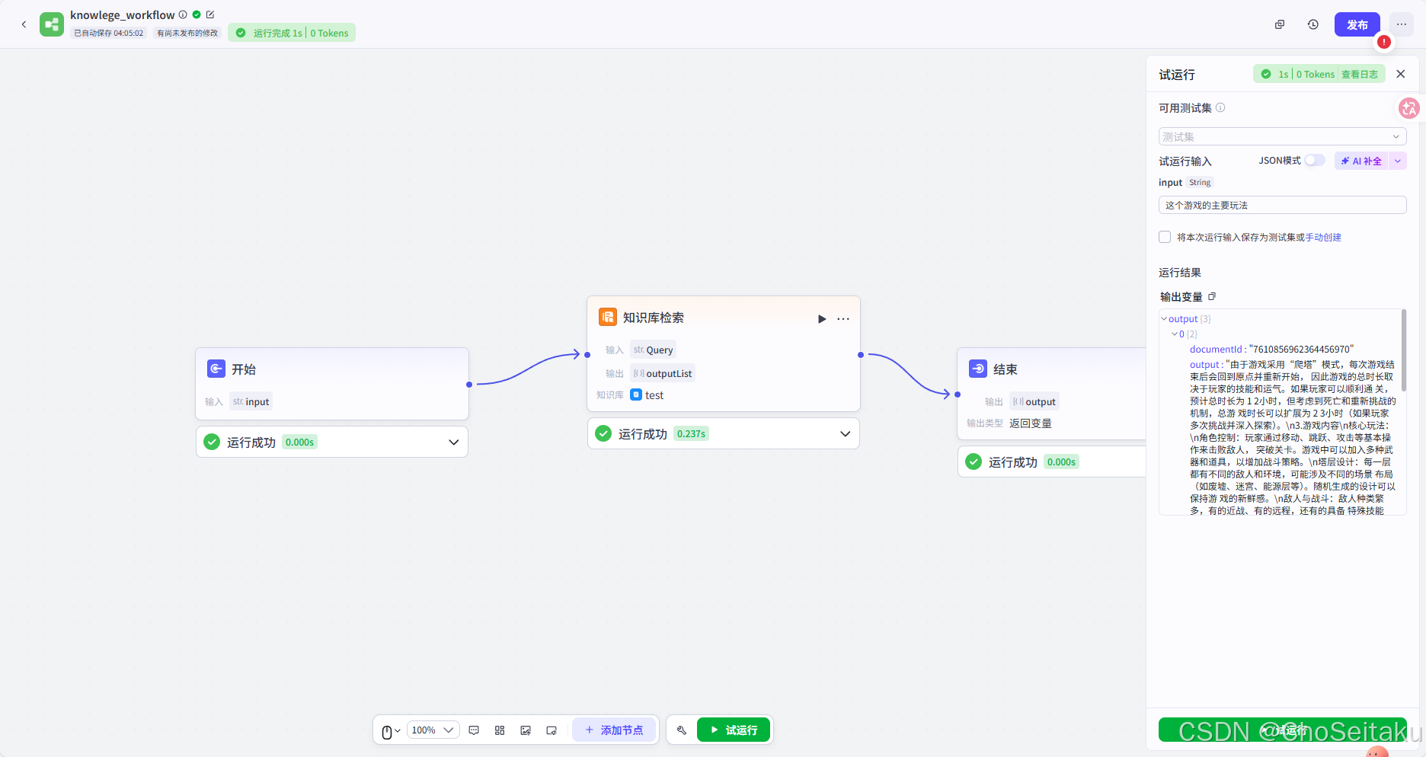Expand the 开始 node 运行成功 result
The width and height of the screenshot is (1426, 757).
pyautogui.click(x=453, y=442)
